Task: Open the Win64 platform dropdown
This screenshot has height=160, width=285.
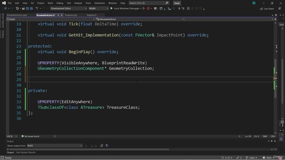Action: pyautogui.click(x=98, y=8)
